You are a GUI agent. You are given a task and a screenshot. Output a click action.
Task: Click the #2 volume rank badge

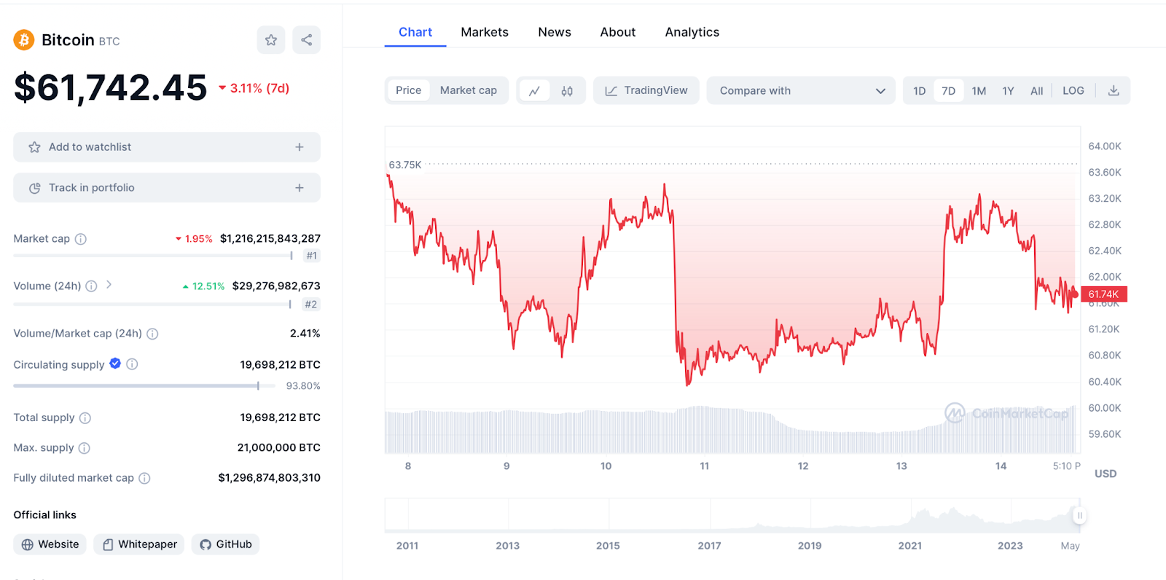[311, 305]
